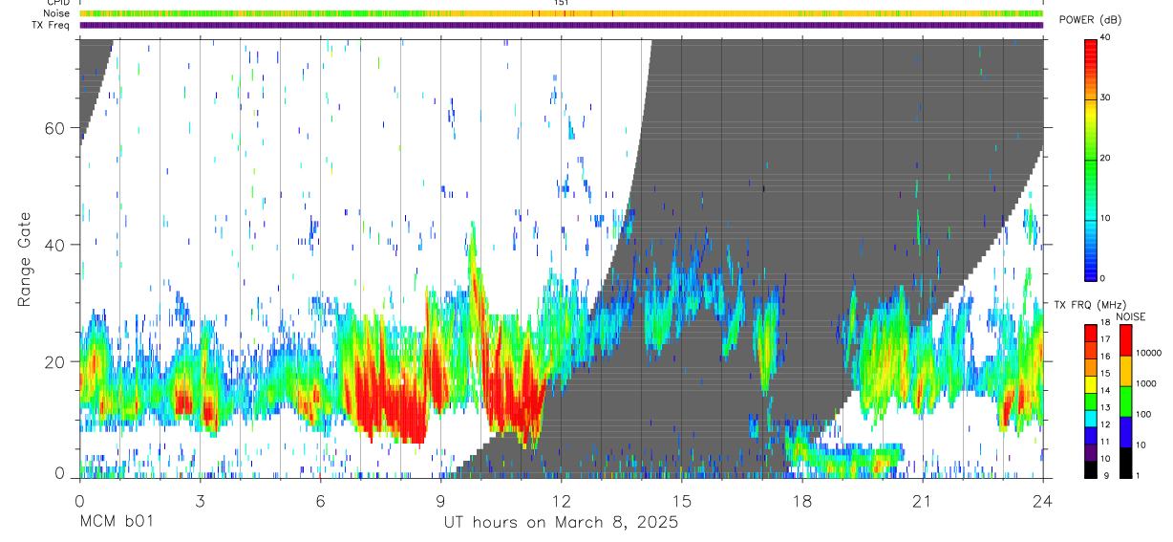Click the '15' hour tick on time axis
Image resolution: width=1173 pixels, height=542 pixels.
[x=681, y=502]
